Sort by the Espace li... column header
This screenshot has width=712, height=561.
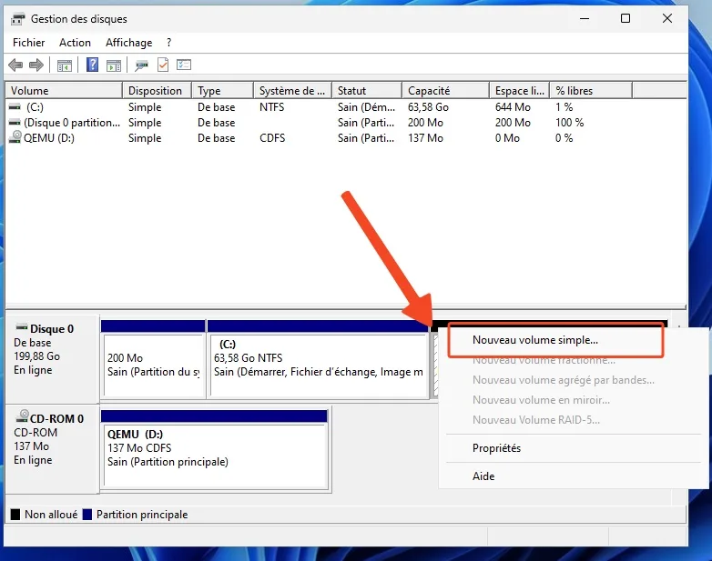click(520, 91)
